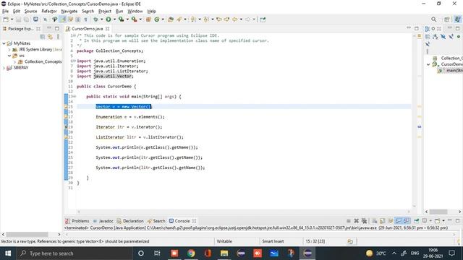Image resolution: width=463 pixels, height=260 pixels.
Task: Click the Open Type icon
Action: click(x=171, y=19)
